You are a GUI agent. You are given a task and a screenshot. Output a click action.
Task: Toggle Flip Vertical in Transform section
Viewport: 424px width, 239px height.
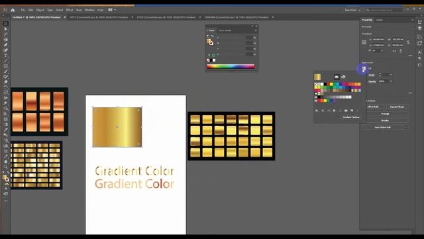click(400, 50)
